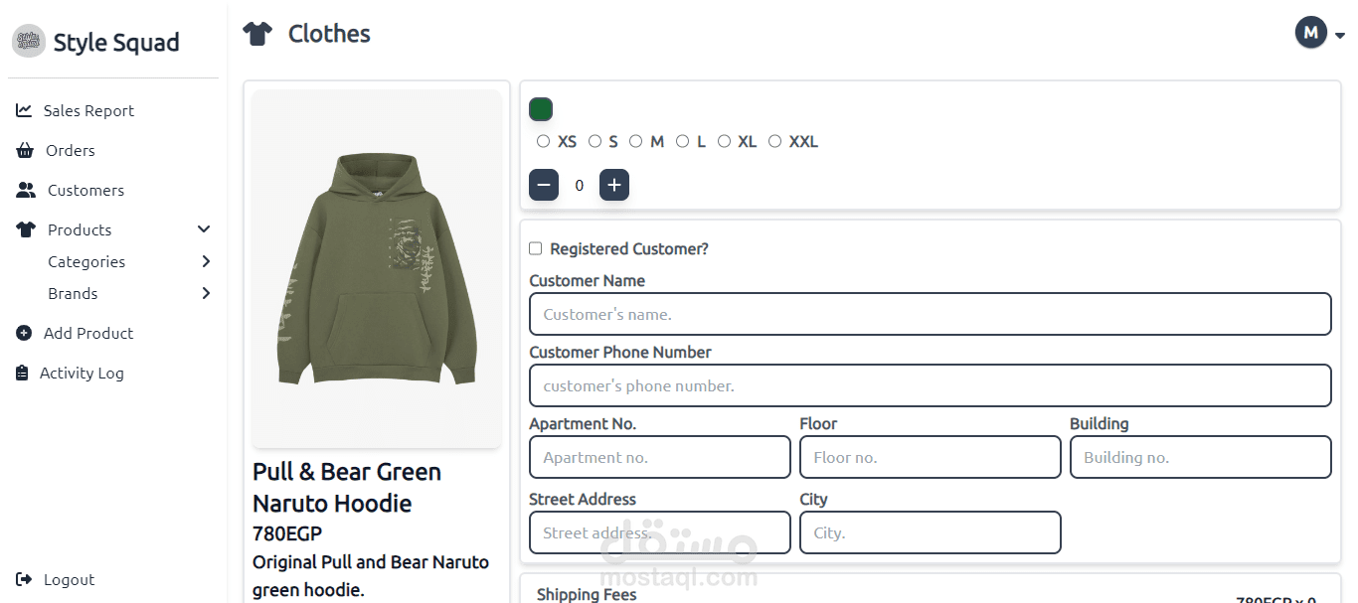This screenshot has width=1358, height=603.
Task: Go to the Orders page
Action: 71,150
